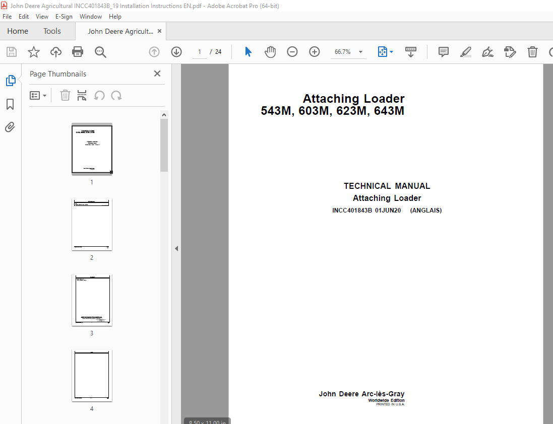Open Page Thumbnails sidebar icon
Screen dimensions: 553x424
(x=11, y=81)
